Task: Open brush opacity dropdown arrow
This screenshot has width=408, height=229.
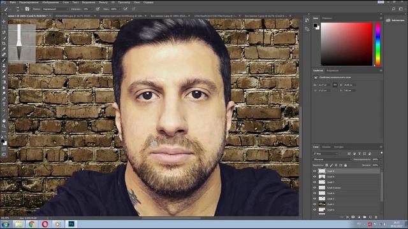Action: coord(92,9)
